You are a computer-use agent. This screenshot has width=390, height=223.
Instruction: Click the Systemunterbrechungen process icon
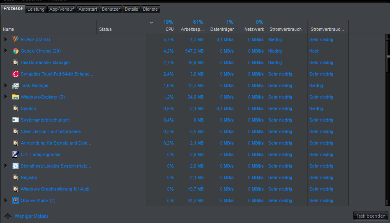pyautogui.click(x=16, y=120)
